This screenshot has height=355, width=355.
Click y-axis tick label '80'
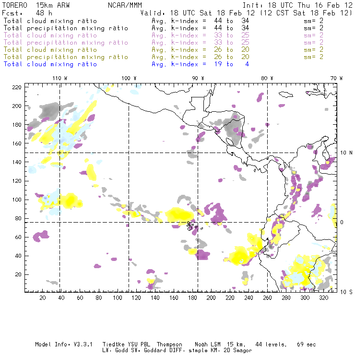pyautogui.click(x=18, y=218)
